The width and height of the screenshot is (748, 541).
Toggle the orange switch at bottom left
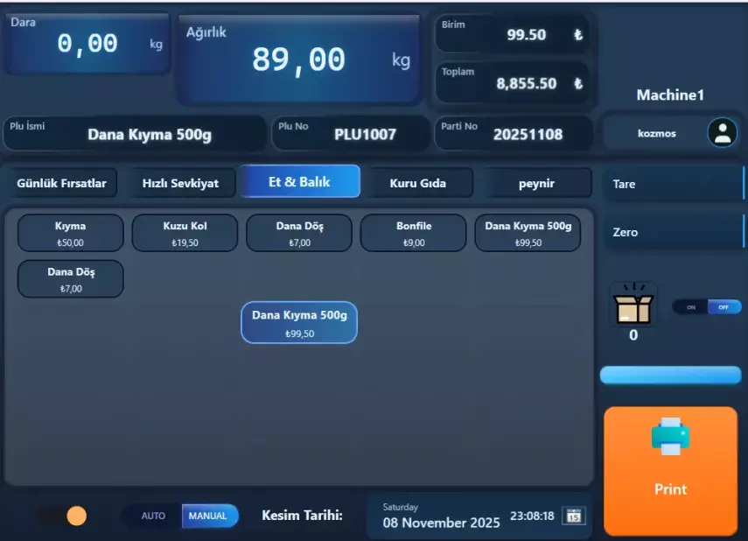(x=63, y=516)
